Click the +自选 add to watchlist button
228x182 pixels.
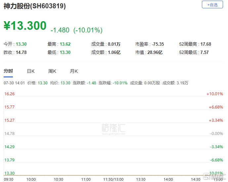[x=212, y=5]
